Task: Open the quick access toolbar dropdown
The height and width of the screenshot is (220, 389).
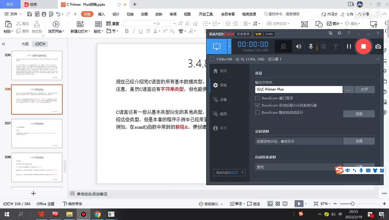Action: point(75,14)
